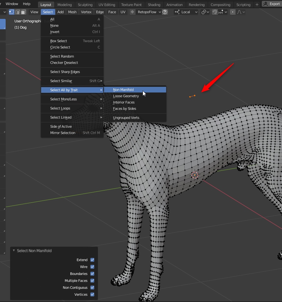Click the selected orange loose edge
Image resolution: width=282 pixels, height=302 pixels.
[x=192, y=96]
